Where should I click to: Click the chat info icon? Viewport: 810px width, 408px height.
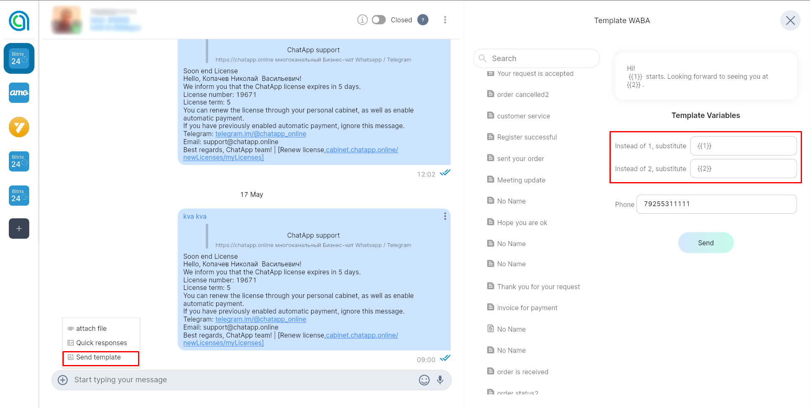click(362, 20)
